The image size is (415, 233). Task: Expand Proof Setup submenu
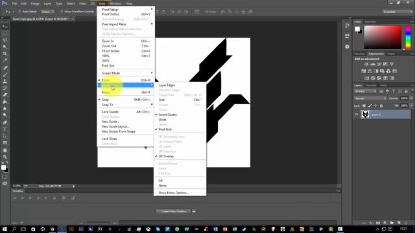pos(126,10)
